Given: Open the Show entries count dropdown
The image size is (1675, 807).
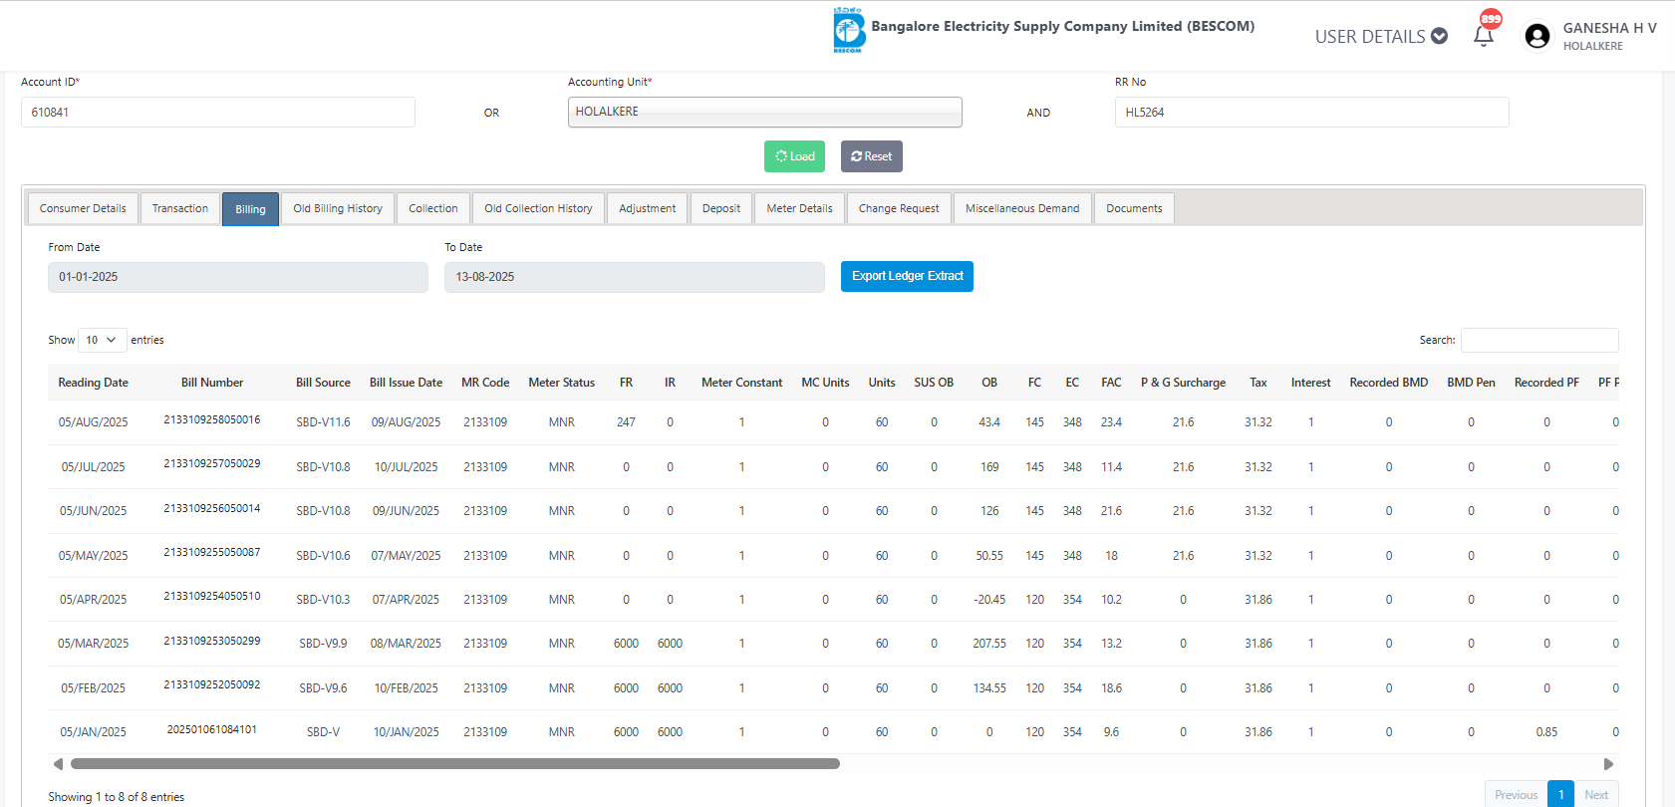Looking at the screenshot, I should pos(102,340).
